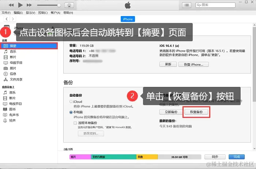Enable the 加密本地备份 checkbox

click(75, 123)
